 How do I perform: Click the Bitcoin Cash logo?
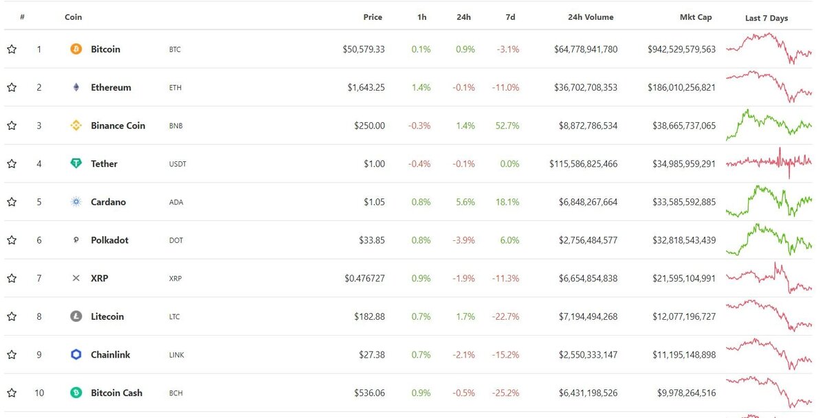[76, 393]
